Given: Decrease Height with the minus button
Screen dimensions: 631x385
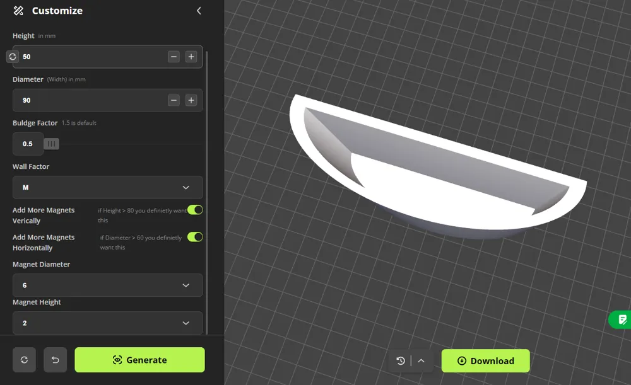Looking at the screenshot, I should point(174,57).
